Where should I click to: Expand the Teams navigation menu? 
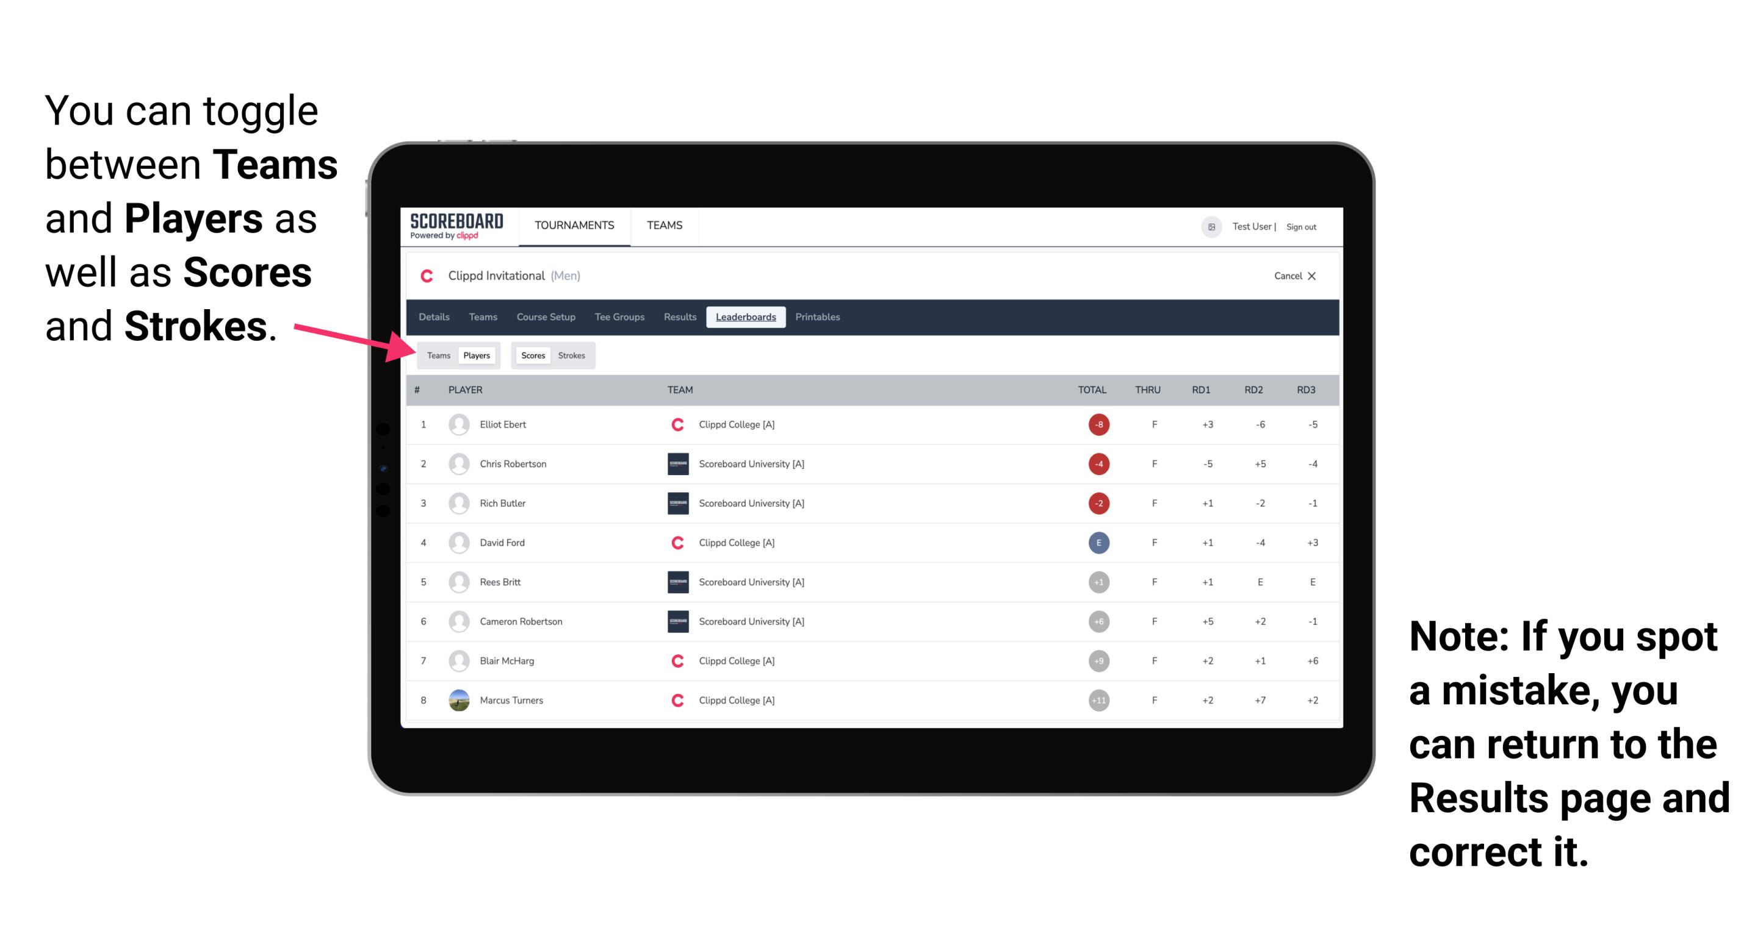pos(663,224)
